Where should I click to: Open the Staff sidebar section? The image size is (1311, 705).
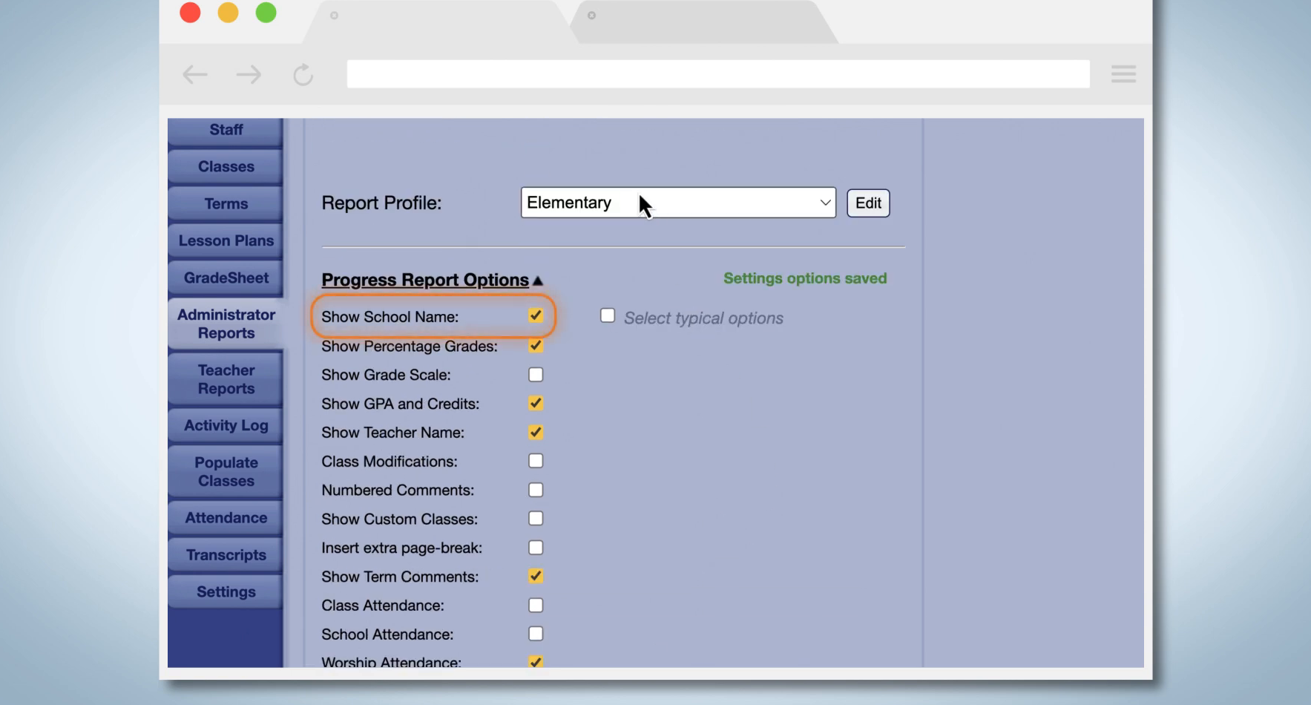click(x=226, y=131)
